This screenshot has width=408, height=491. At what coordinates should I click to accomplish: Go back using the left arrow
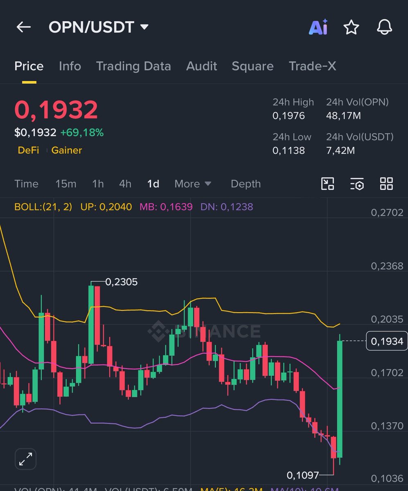click(x=23, y=27)
